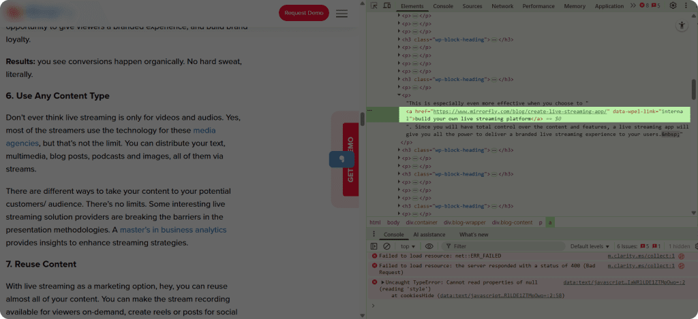
Task: Select 'body' in the breadcrumb trail
Action: 393,222
